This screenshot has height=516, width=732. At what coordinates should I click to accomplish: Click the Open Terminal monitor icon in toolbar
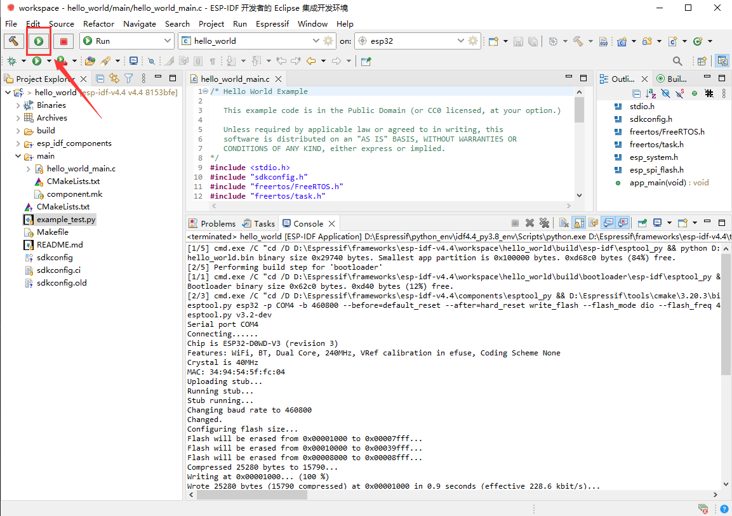[x=133, y=61]
